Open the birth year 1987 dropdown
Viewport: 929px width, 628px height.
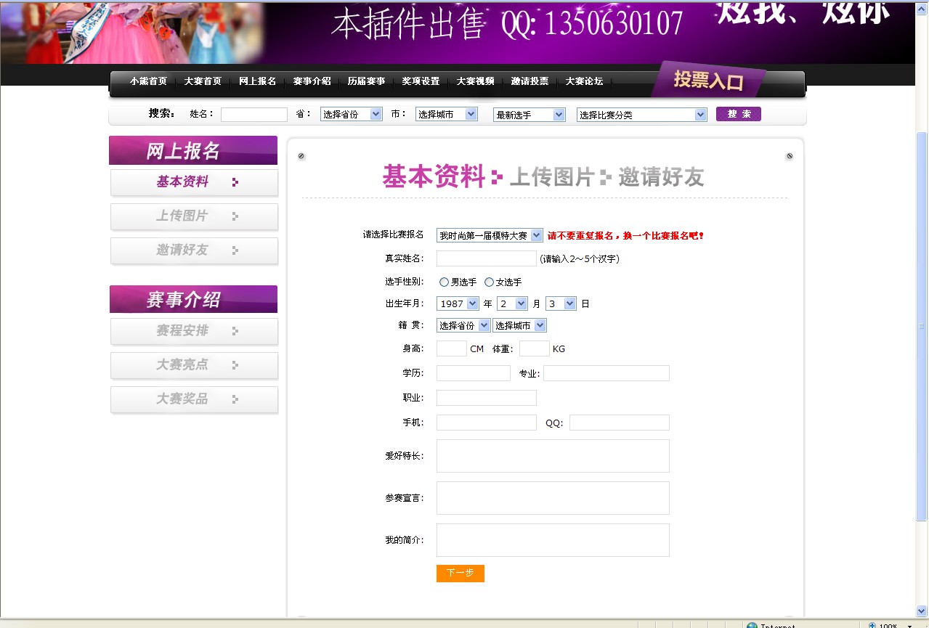pyautogui.click(x=458, y=303)
